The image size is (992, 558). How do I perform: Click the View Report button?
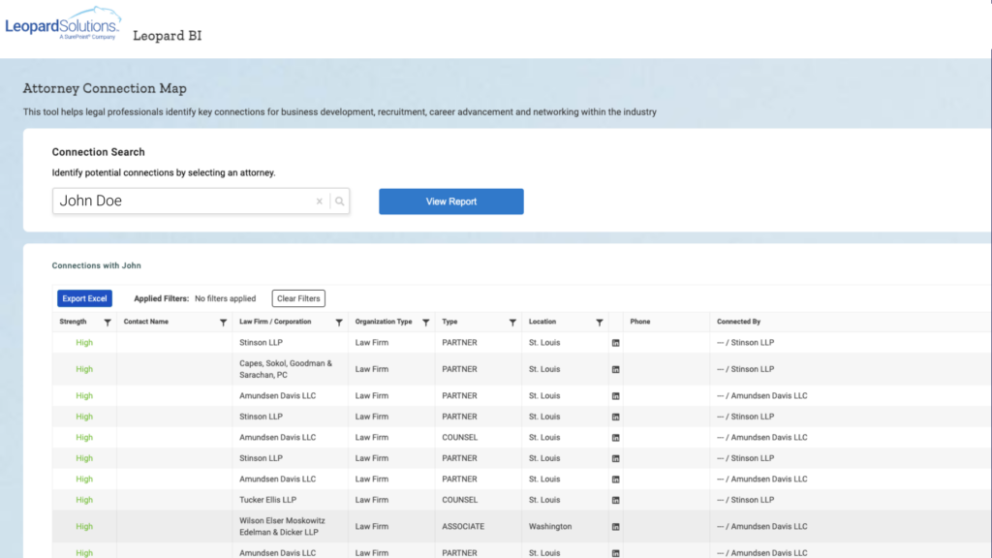tap(451, 201)
